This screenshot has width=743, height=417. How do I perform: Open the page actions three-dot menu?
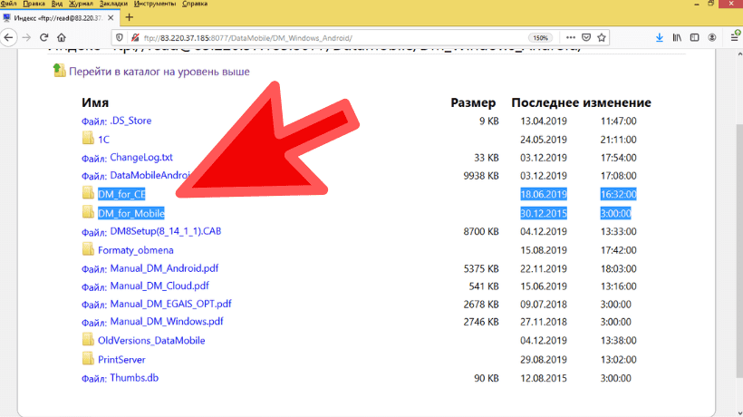pyautogui.click(x=571, y=37)
